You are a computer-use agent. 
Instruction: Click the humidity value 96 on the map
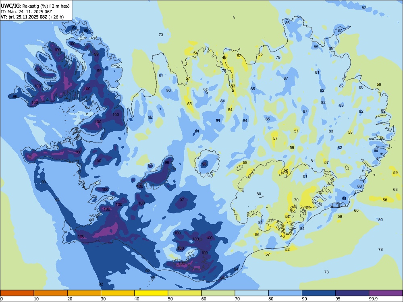15,97
